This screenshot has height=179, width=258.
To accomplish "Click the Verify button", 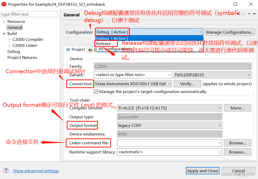I will coord(187,84).
